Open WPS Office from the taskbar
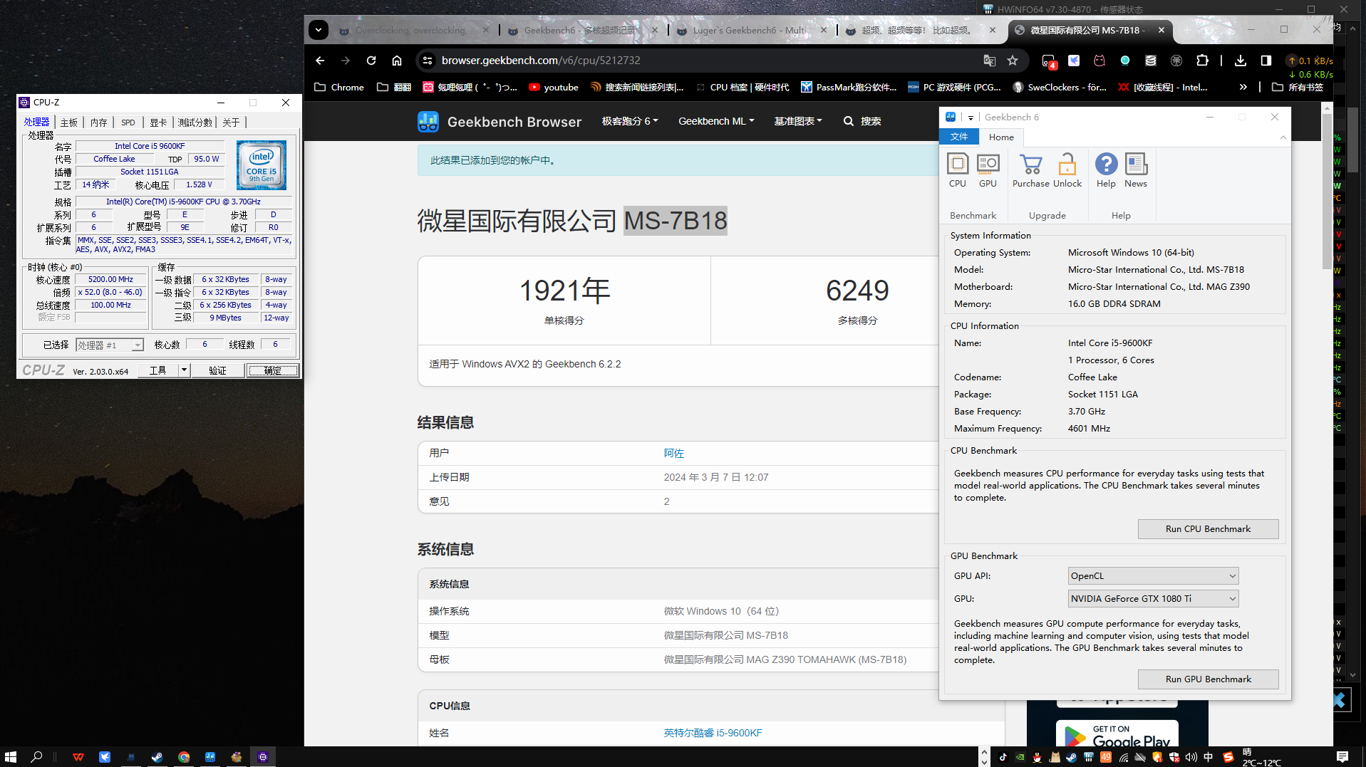The width and height of the screenshot is (1366, 767). pos(78,757)
